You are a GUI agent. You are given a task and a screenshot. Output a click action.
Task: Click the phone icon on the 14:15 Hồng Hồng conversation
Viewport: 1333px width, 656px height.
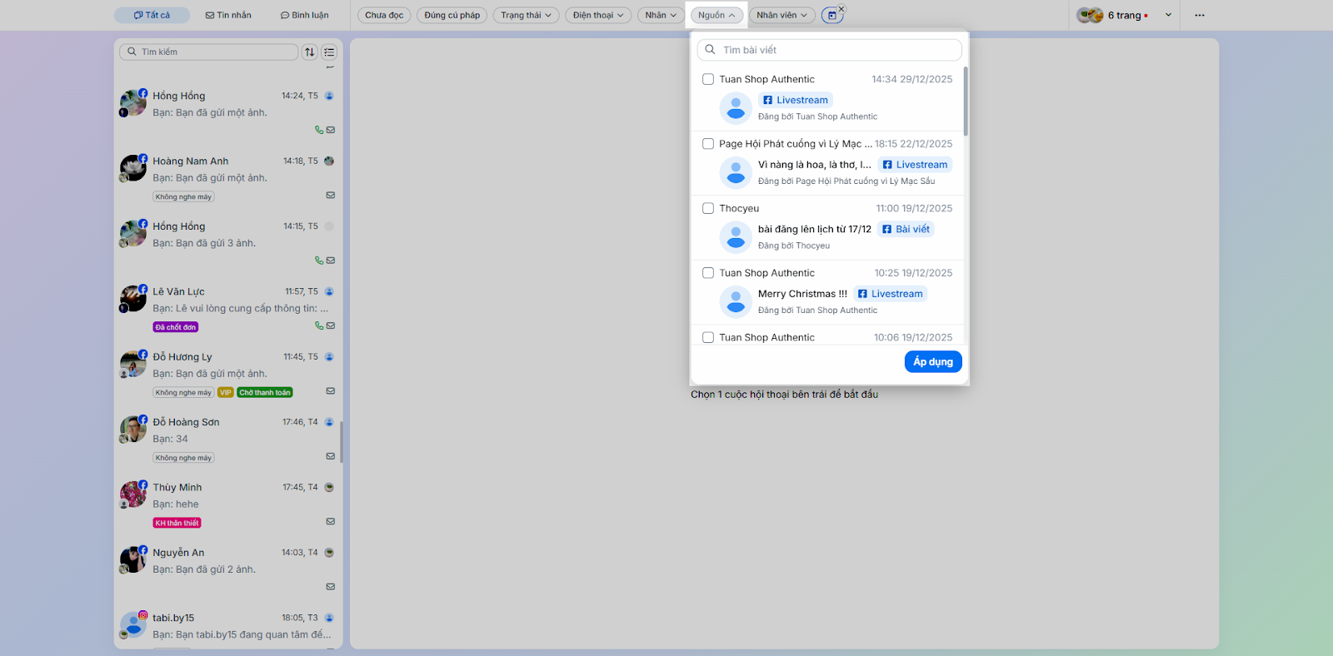point(319,261)
